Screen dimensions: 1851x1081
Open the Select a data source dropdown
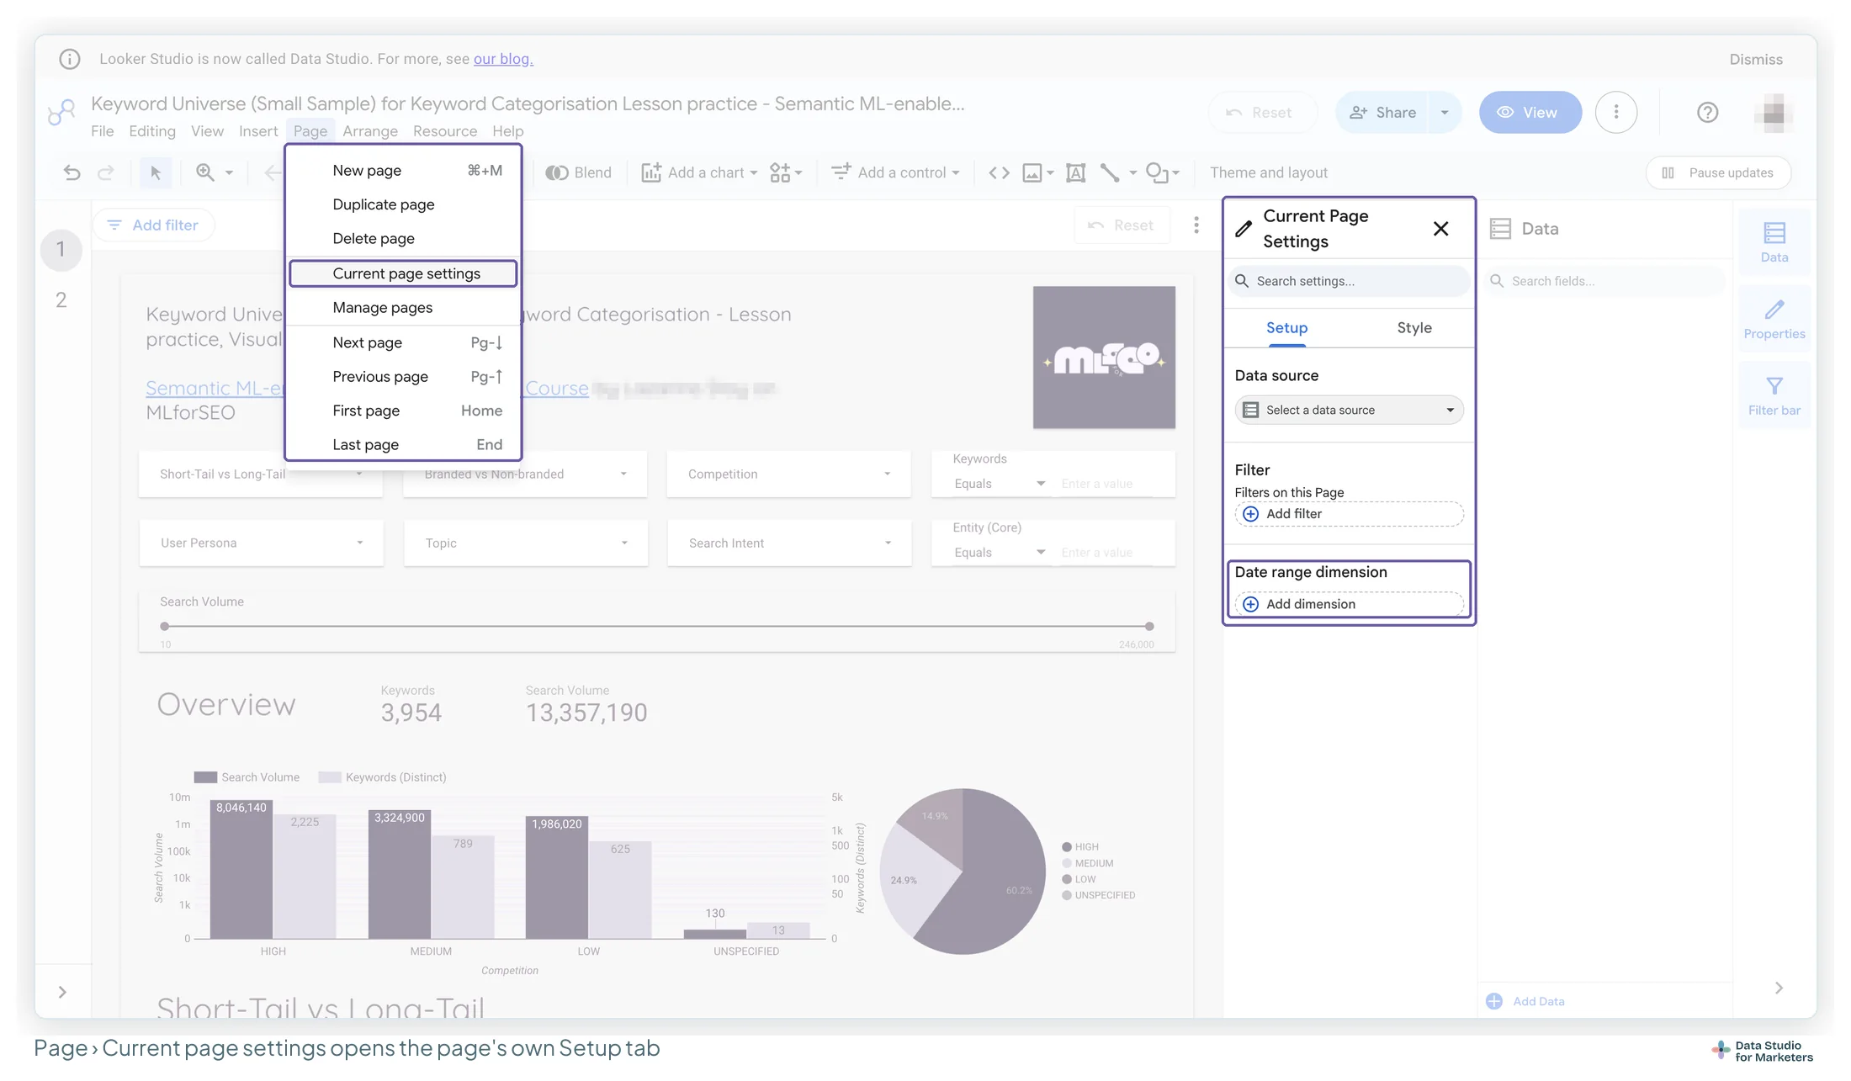tap(1349, 410)
